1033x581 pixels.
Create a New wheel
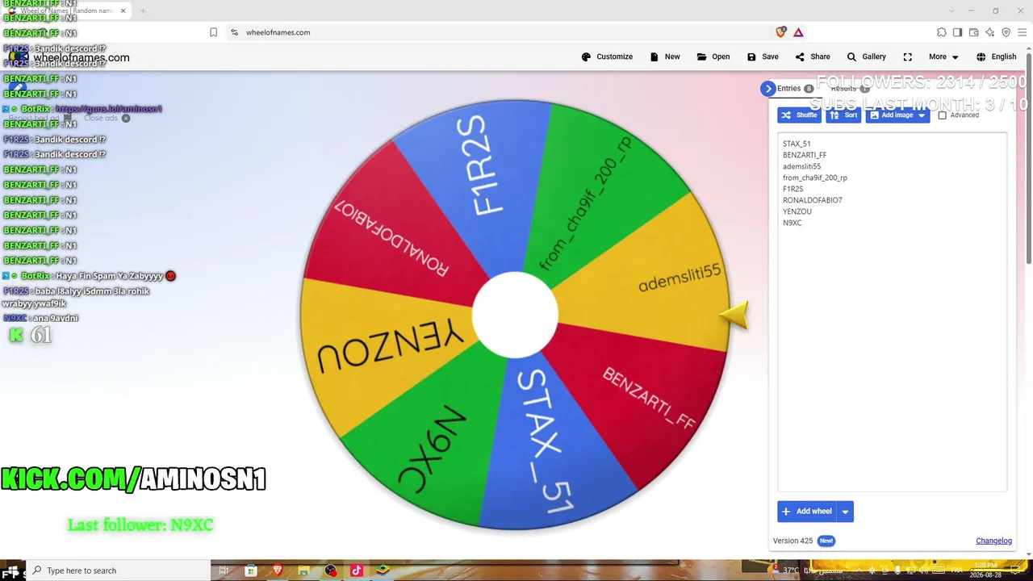pyautogui.click(x=665, y=56)
